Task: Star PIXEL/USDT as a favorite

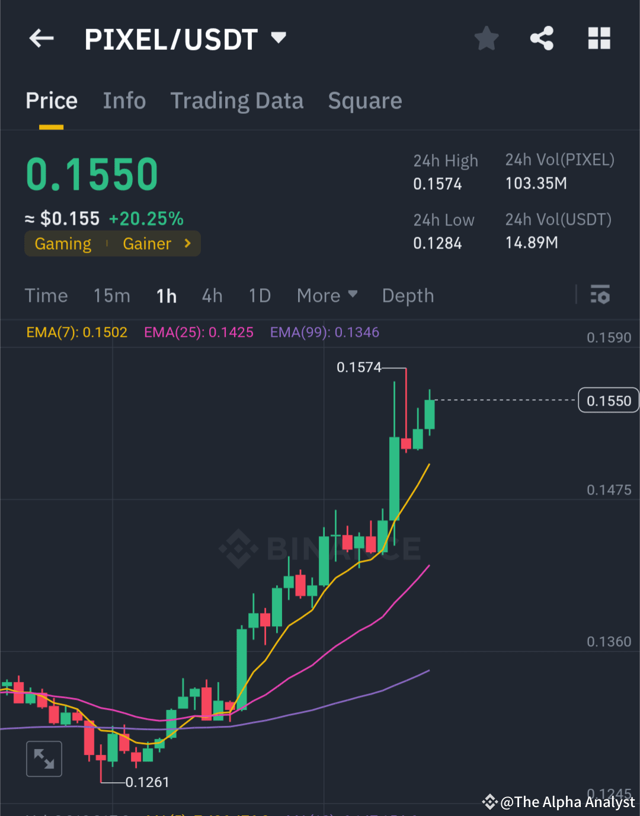Action: (x=486, y=38)
